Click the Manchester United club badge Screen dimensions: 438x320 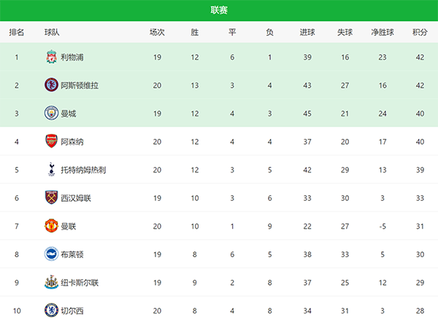coord(51,226)
